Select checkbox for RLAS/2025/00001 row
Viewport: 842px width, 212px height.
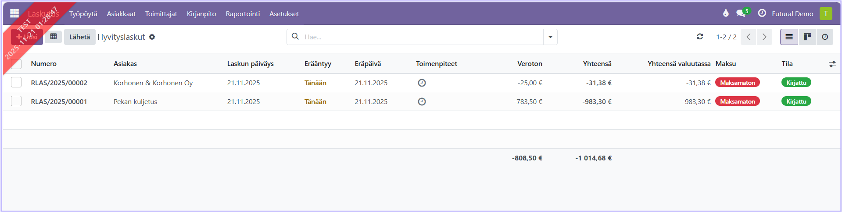[16, 101]
